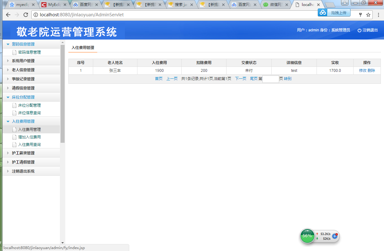Open 增加入住费用 in sidebar
Image resolution: width=384 pixels, height=251 pixels.
(x=29, y=137)
